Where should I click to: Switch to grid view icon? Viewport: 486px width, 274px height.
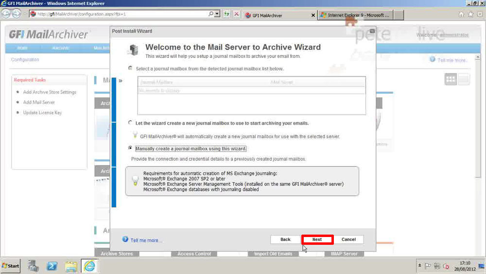(451, 79)
